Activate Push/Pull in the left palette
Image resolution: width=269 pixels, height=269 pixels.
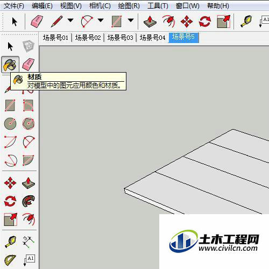[29, 183]
